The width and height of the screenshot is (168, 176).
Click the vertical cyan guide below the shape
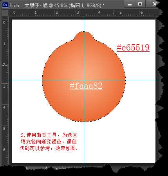pos(84,142)
